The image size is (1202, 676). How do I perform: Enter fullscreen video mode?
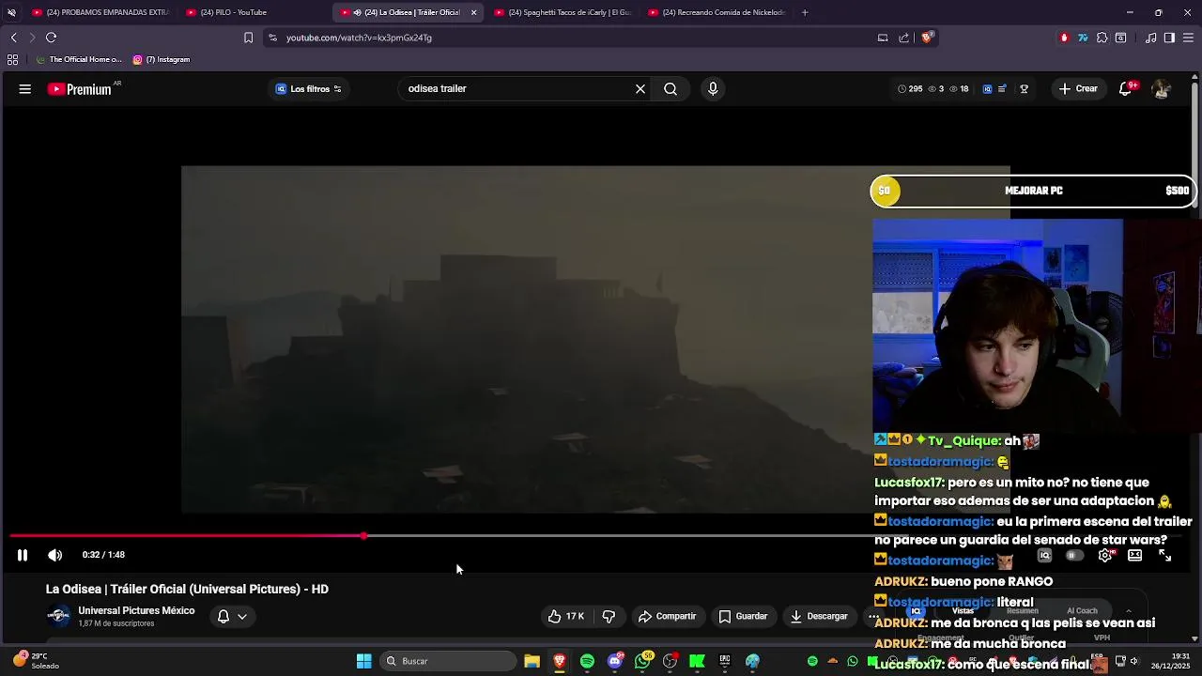pyautogui.click(x=1164, y=556)
